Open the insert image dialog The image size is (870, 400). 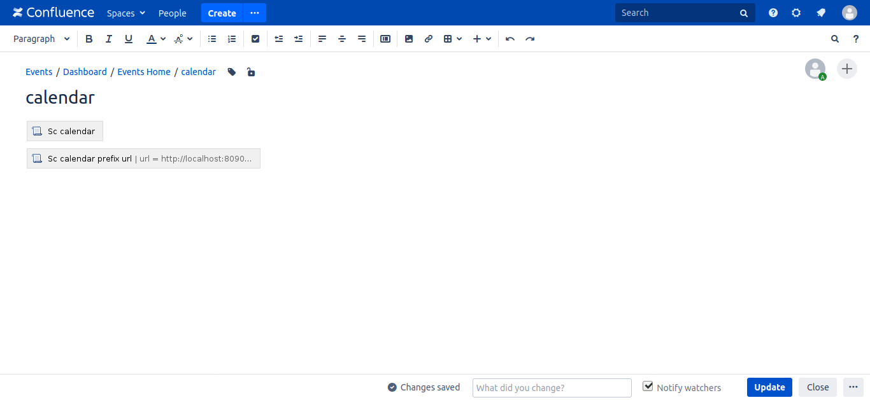(409, 39)
